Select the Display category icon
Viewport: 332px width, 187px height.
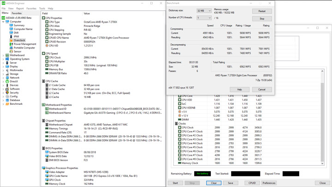7,66
